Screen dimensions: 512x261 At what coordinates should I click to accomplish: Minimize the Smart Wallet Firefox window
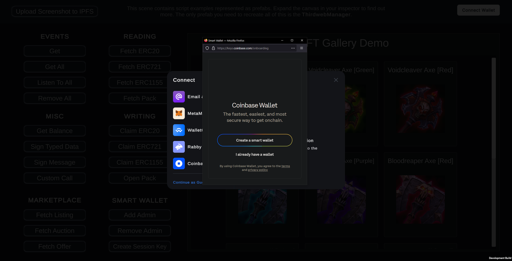coord(282,40)
